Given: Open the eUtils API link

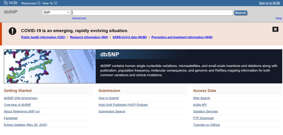Looking at the screenshot, I should [200, 105].
